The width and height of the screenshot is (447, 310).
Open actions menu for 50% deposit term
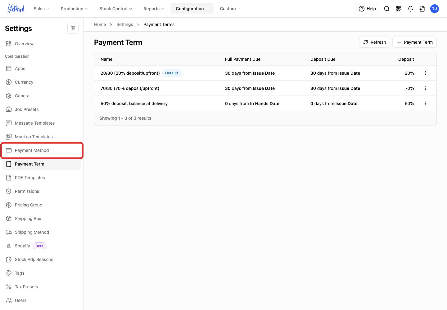pyautogui.click(x=425, y=104)
